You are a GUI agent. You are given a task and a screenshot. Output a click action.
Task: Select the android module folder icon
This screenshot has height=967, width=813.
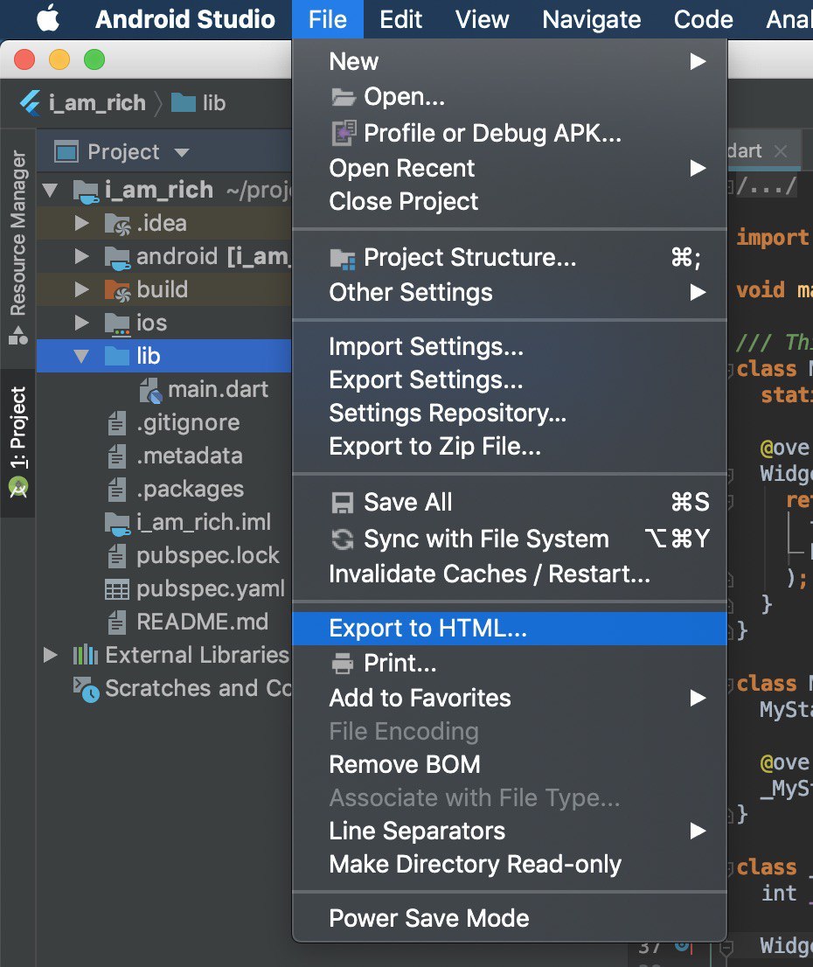pyautogui.click(x=117, y=258)
